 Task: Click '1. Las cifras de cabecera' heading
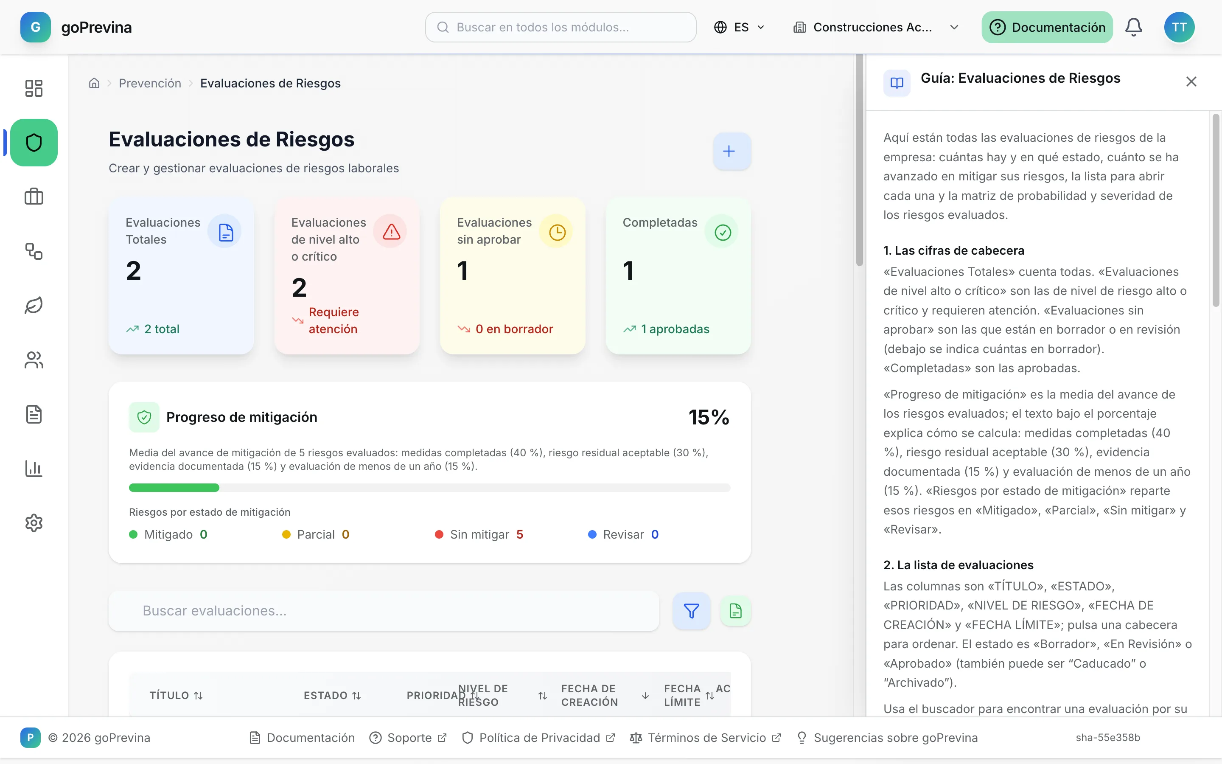click(954, 250)
